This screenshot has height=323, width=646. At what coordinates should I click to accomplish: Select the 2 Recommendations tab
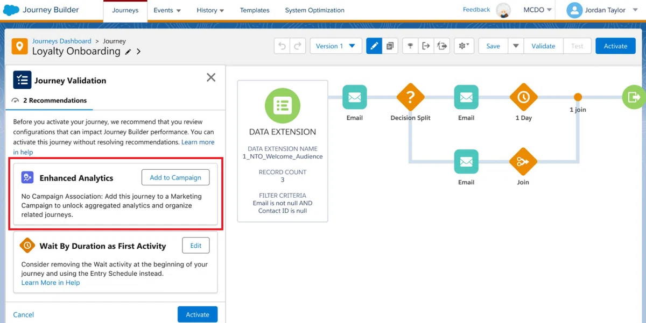[49, 101]
